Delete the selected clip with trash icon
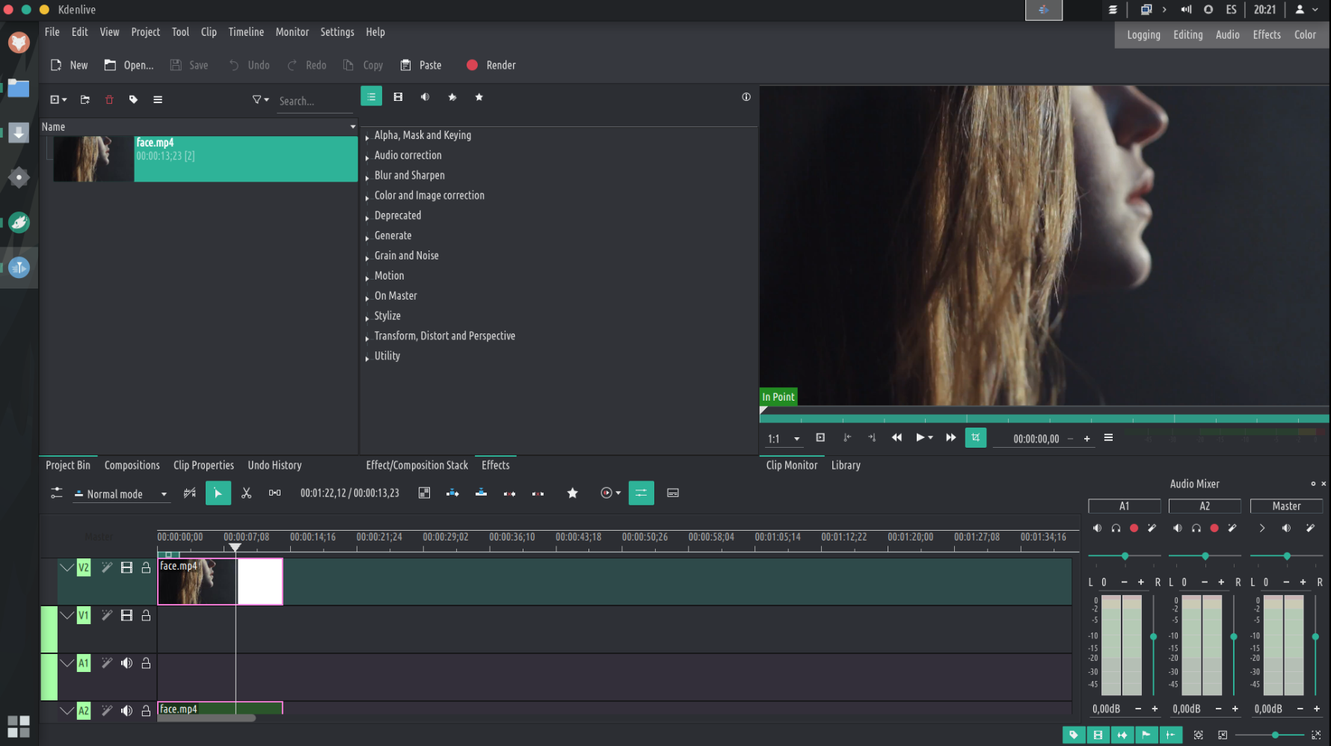The height and width of the screenshot is (746, 1331). (x=109, y=99)
